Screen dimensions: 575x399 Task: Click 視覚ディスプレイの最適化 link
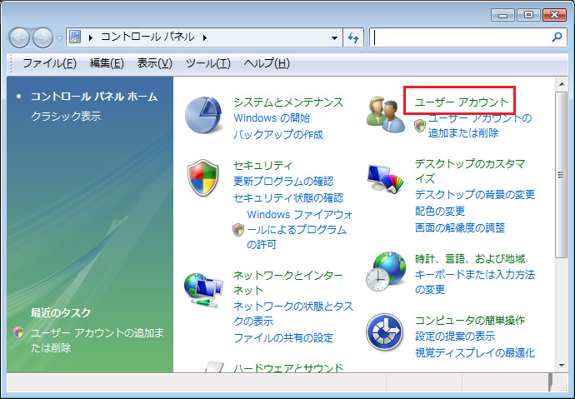475,353
